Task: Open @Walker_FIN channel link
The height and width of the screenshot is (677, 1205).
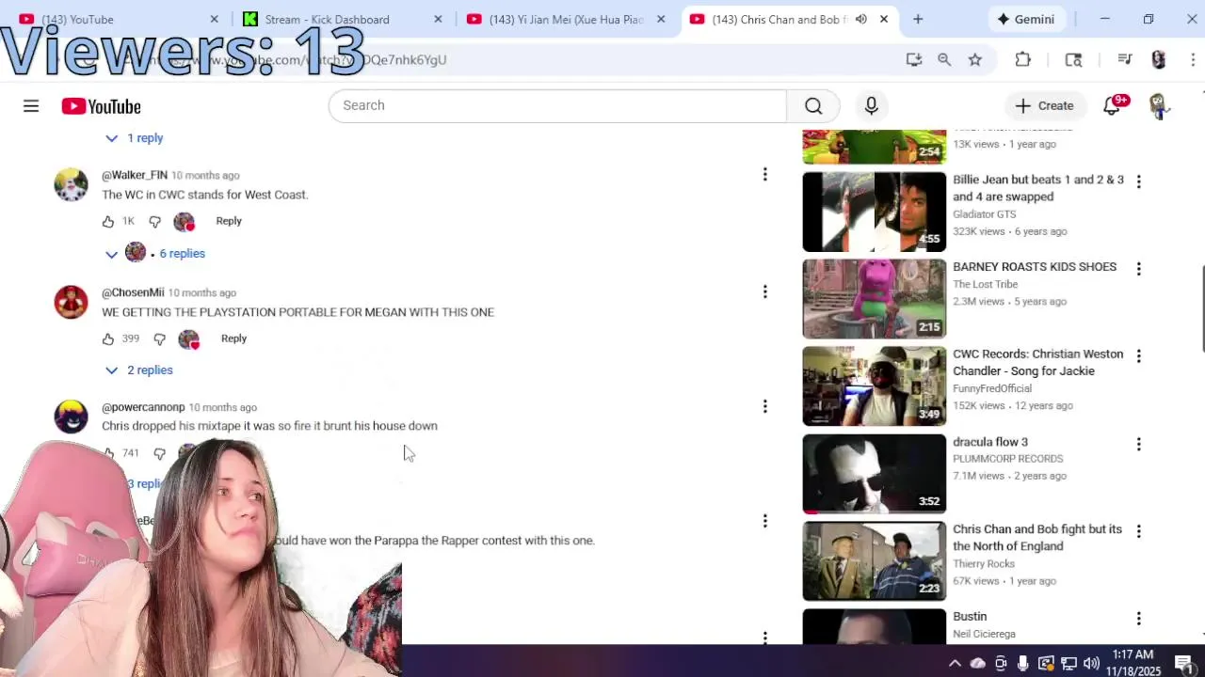Action: click(x=135, y=175)
